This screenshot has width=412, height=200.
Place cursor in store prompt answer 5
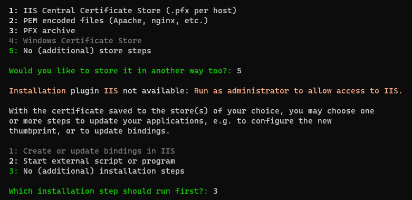coord(239,71)
